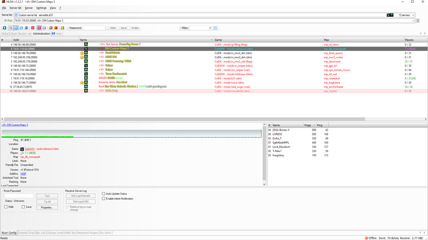Click the Properties... button

tap(47, 207)
